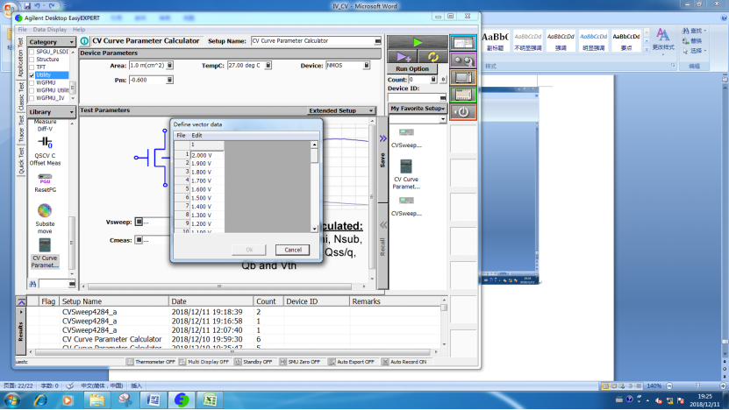Screen dimensions: 729x410
Task: Open My Favorite Setup dropdown
Action: [418, 108]
